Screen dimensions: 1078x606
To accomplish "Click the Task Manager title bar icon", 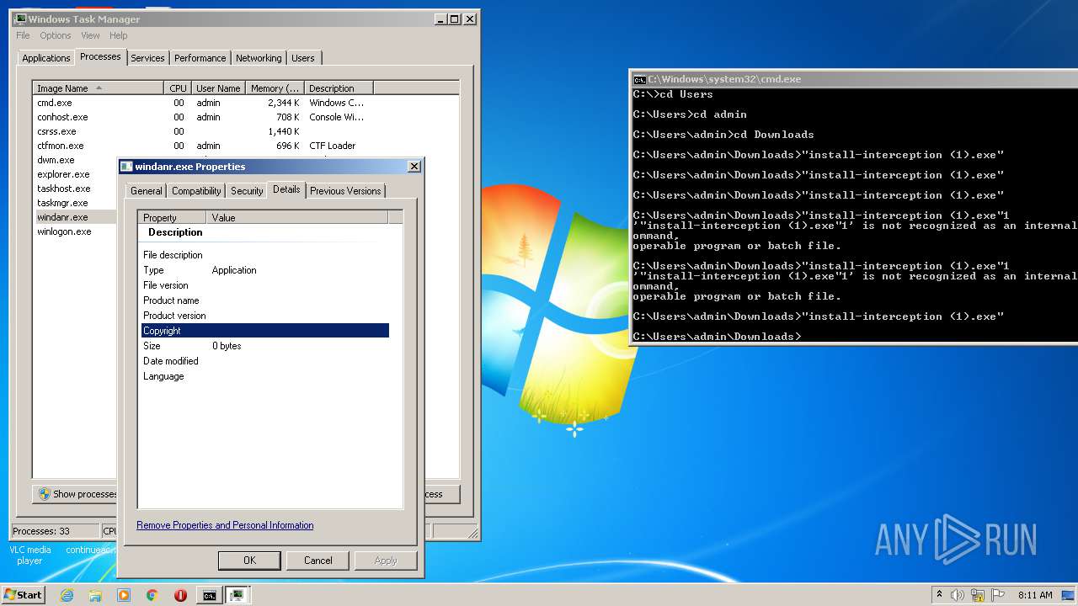I will (20, 19).
